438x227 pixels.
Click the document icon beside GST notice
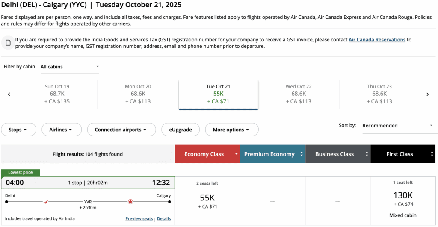tap(8, 43)
